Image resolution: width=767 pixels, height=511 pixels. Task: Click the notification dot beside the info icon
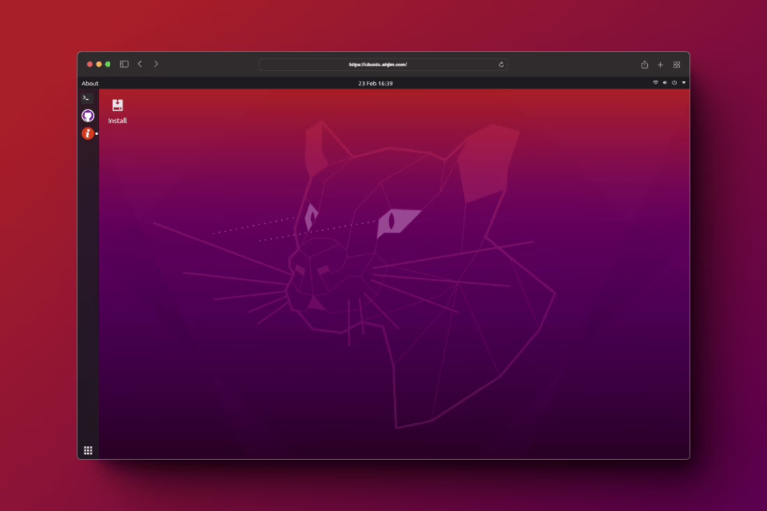96,132
